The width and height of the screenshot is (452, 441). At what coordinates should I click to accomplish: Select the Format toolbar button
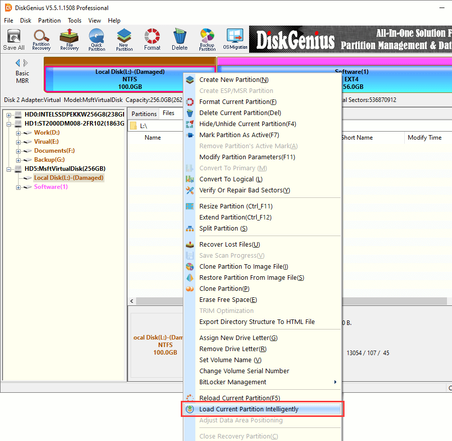pyautogui.click(x=152, y=40)
